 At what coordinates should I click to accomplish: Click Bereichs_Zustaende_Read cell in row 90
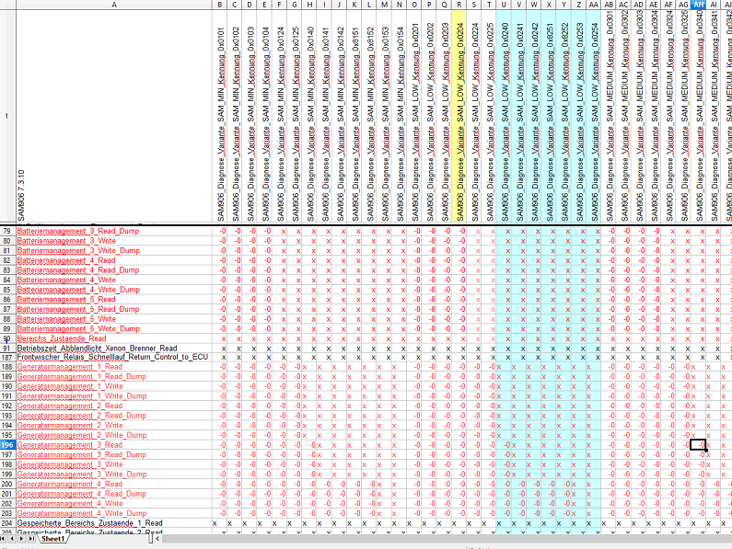[x=63, y=338]
